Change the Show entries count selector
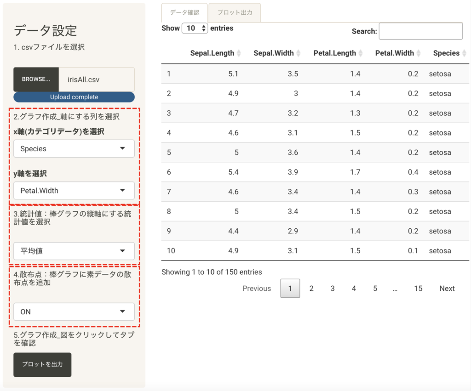471x391 pixels. (x=195, y=28)
